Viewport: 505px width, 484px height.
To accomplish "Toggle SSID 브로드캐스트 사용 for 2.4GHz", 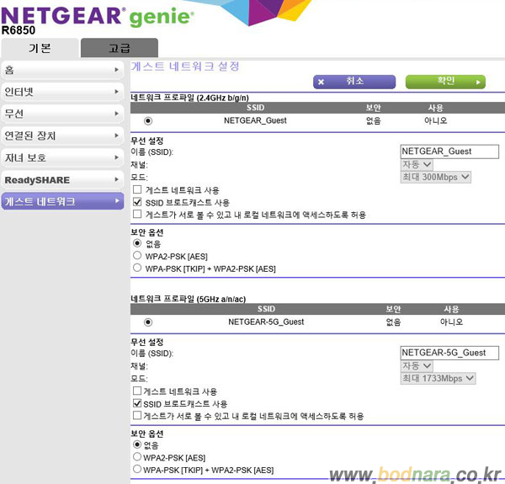I will click(x=137, y=202).
